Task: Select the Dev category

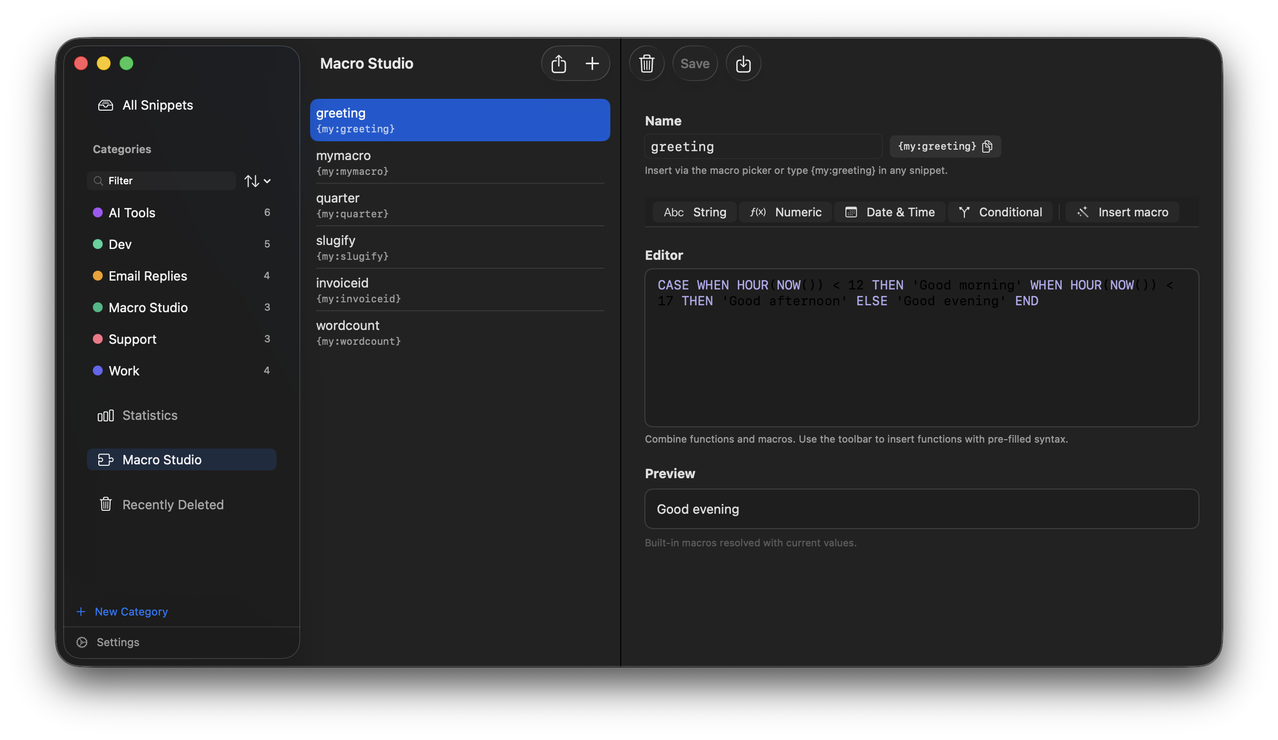Action: [x=182, y=245]
